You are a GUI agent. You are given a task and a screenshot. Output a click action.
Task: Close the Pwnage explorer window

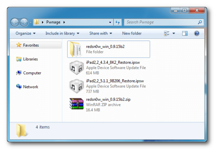(197, 10)
